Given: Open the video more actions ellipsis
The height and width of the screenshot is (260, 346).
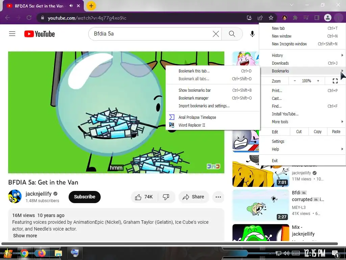Looking at the screenshot, I should click(218, 197).
